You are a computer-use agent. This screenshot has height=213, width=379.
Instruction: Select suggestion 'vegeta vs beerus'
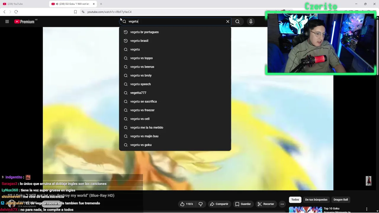click(x=175, y=67)
